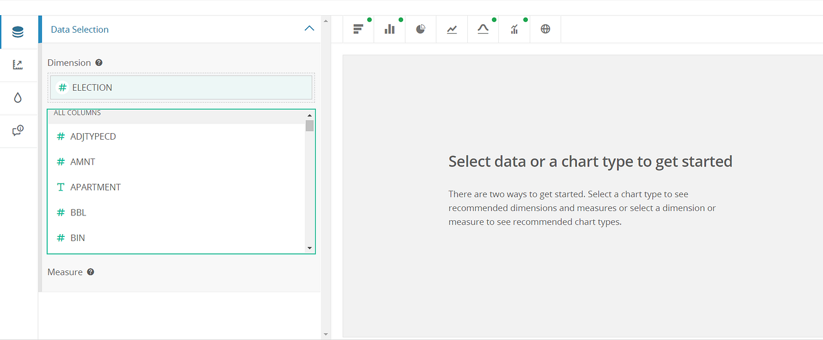This screenshot has width=823, height=340.
Task: Select the horizontal bar chart type icon
Action: point(358,29)
